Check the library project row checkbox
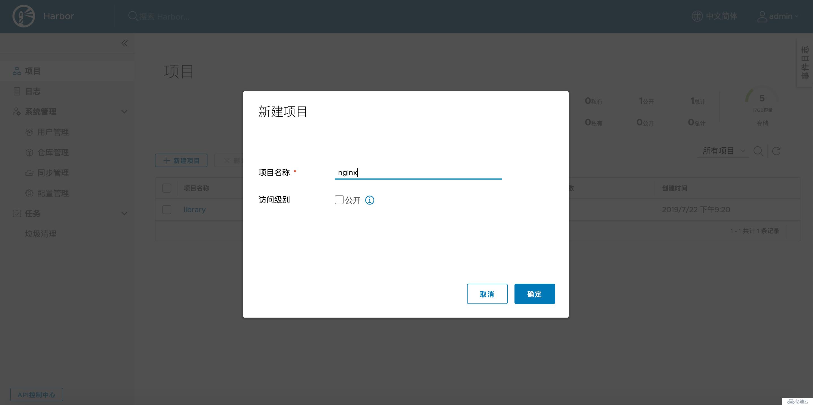This screenshot has height=405, width=813. tap(167, 210)
